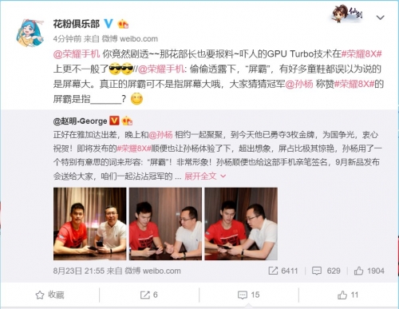Like this post with 11 likes
399x309 pixels.
(x=348, y=295)
